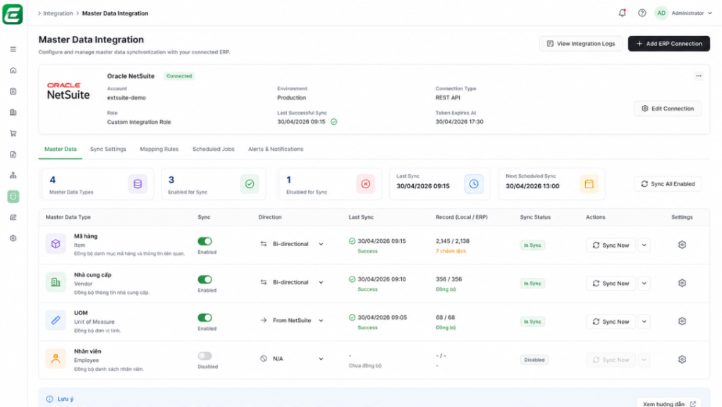Click the Nhà cung cấp building icon
The width and height of the screenshot is (722, 407).
pos(56,282)
